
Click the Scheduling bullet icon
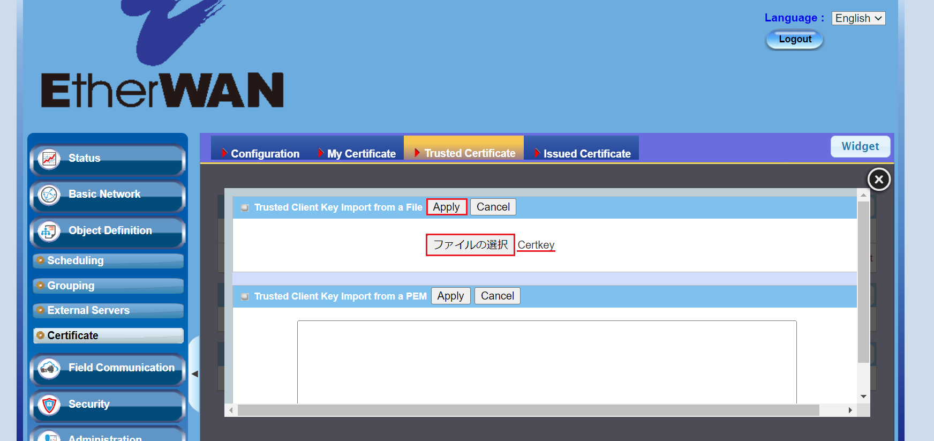[x=40, y=260]
